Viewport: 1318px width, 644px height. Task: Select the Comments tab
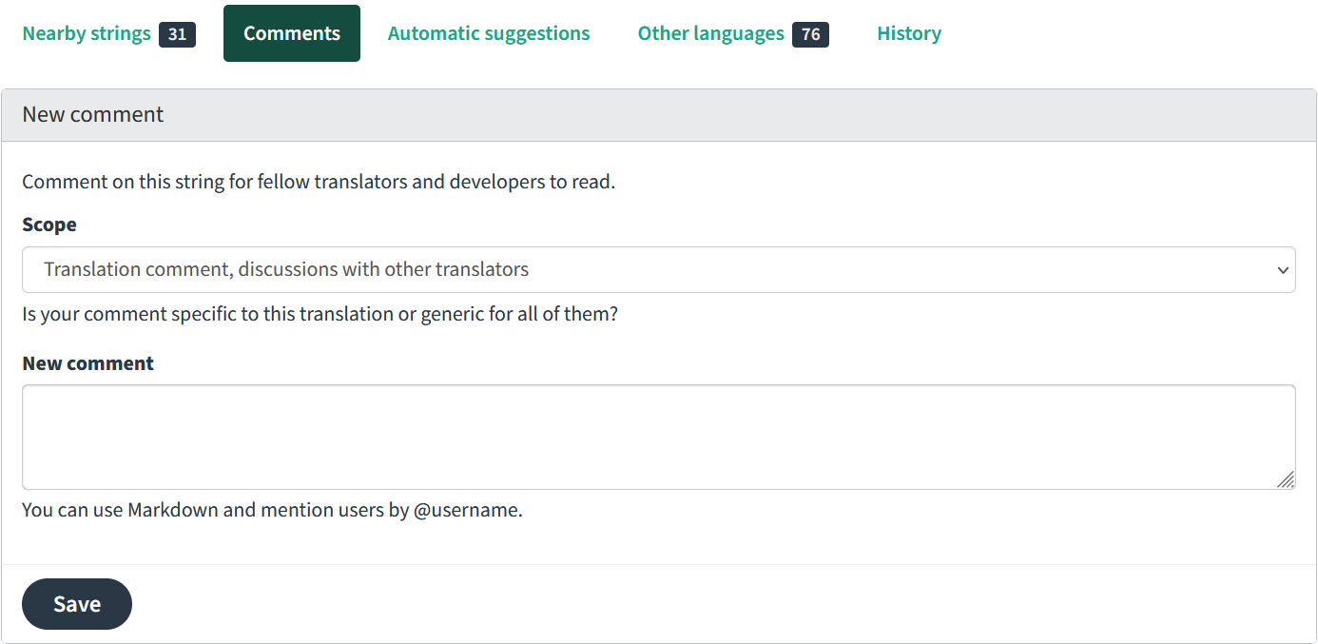click(291, 33)
